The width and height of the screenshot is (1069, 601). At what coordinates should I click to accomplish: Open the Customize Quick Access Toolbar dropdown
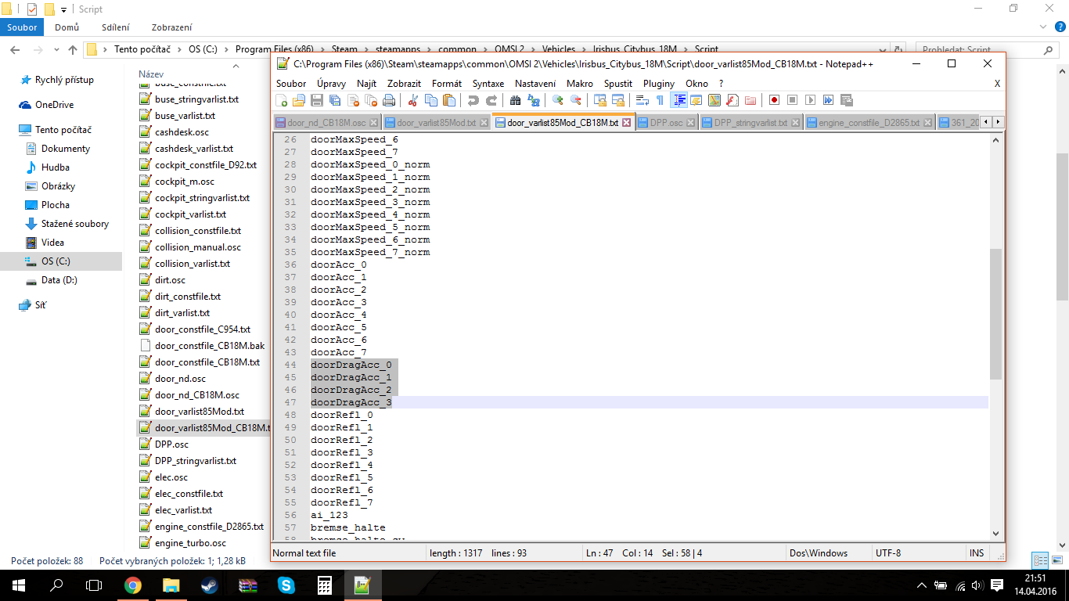(63, 9)
